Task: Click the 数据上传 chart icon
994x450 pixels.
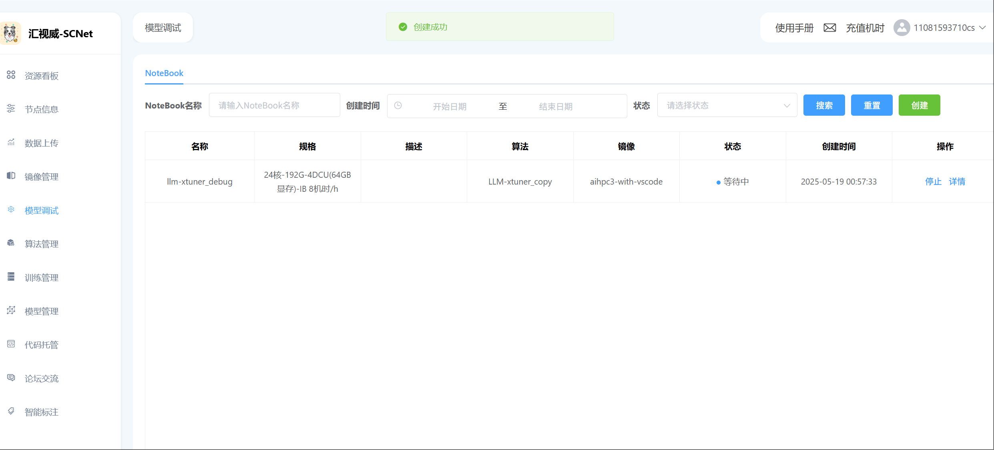Action: tap(11, 142)
